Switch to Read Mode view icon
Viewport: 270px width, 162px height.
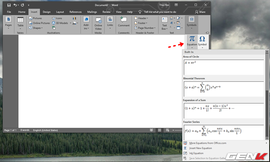[x=151, y=130]
